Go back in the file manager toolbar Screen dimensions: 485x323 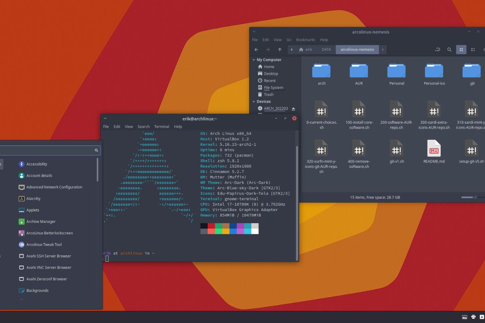point(256,50)
